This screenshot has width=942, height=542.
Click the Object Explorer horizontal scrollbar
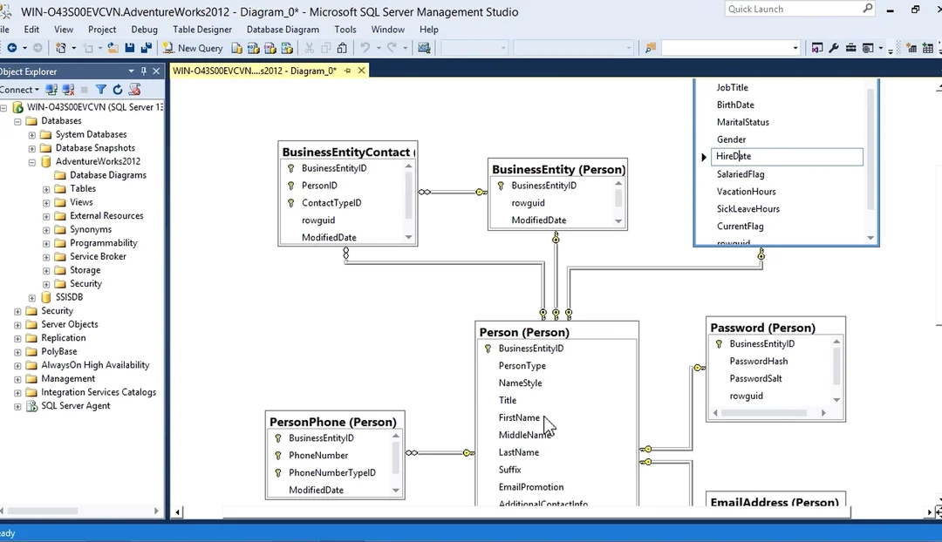[80, 511]
